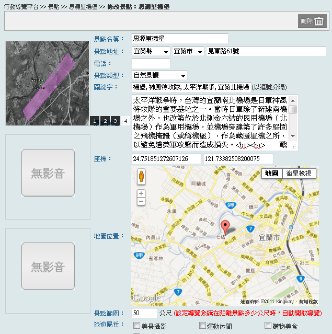Switch map to 衛星檢視 view
The image size is (332, 334).
tap(299, 174)
